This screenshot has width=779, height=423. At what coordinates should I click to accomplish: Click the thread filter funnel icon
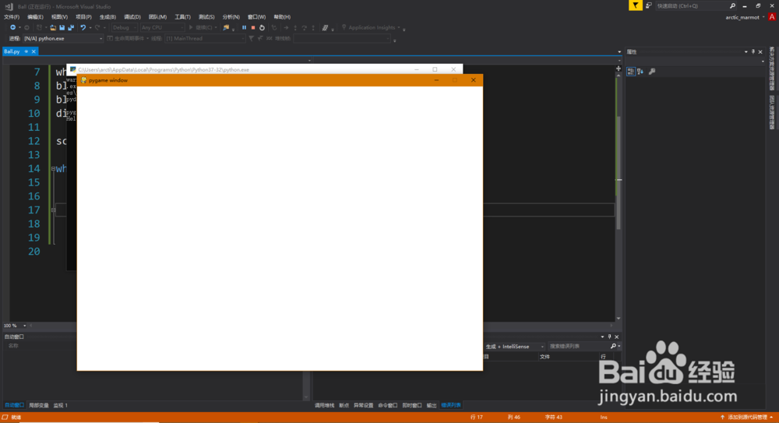click(251, 38)
